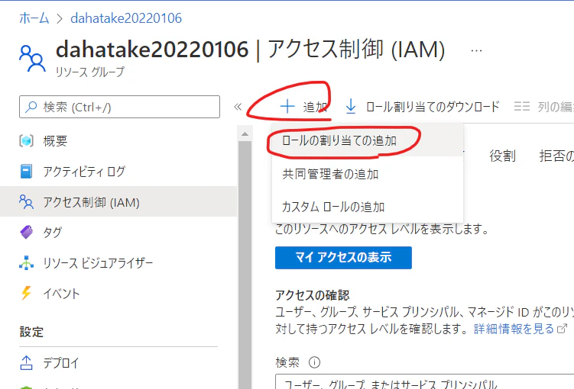The height and width of the screenshot is (389, 574).
Task: Open アクティビティ ログ in the sidebar
Action: tap(118, 172)
